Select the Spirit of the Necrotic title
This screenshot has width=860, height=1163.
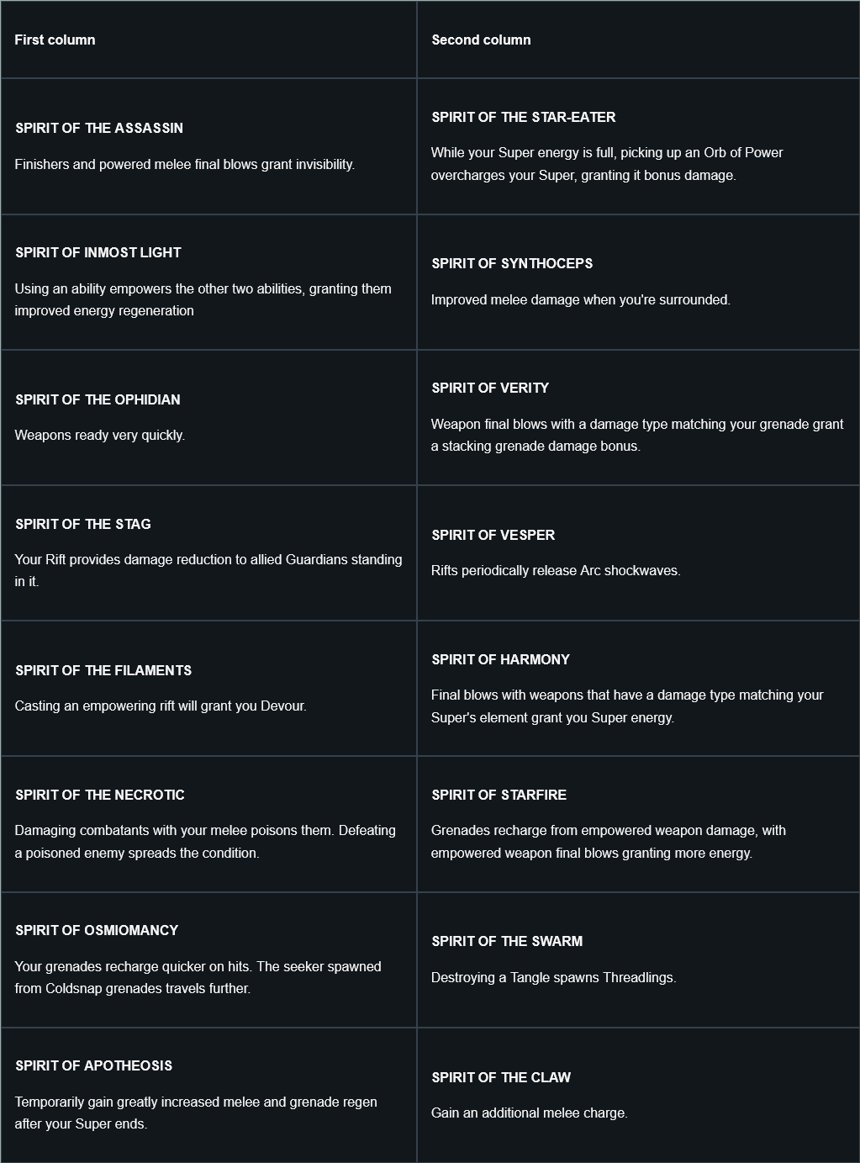coord(100,795)
